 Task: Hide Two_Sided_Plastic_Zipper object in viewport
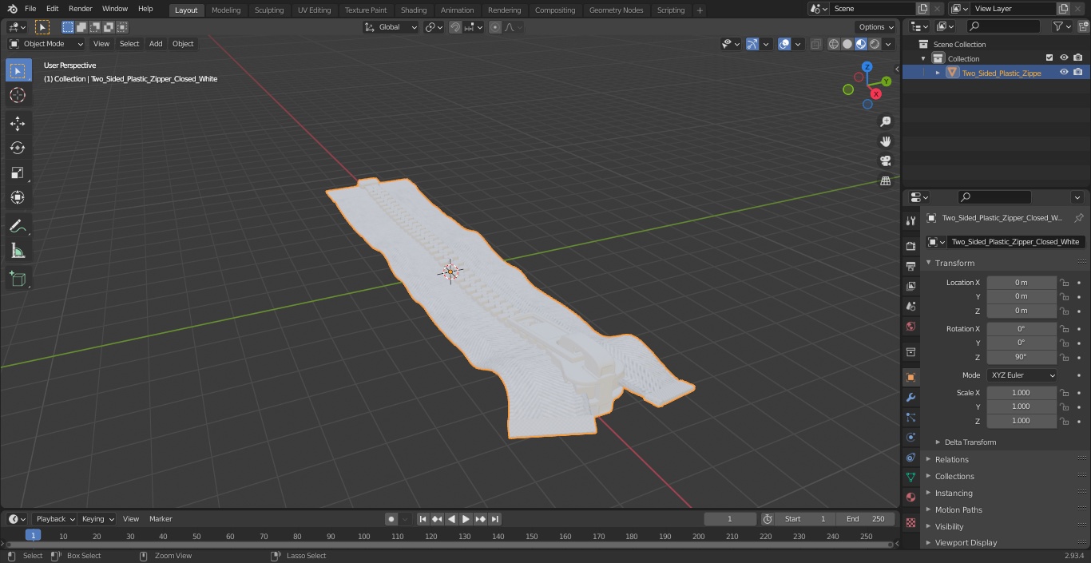[1064, 72]
